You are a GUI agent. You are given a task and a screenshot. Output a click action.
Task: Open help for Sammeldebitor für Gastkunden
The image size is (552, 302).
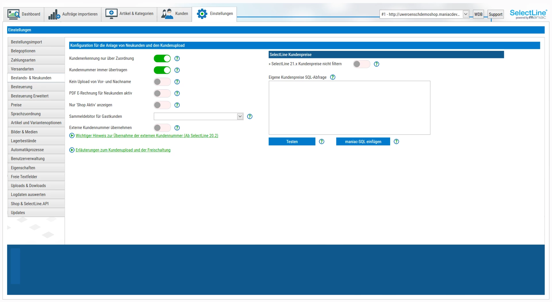click(x=250, y=116)
